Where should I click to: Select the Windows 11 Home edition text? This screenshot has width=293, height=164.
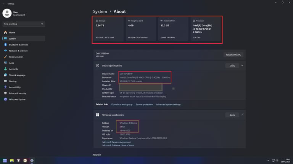(x=128, y=123)
